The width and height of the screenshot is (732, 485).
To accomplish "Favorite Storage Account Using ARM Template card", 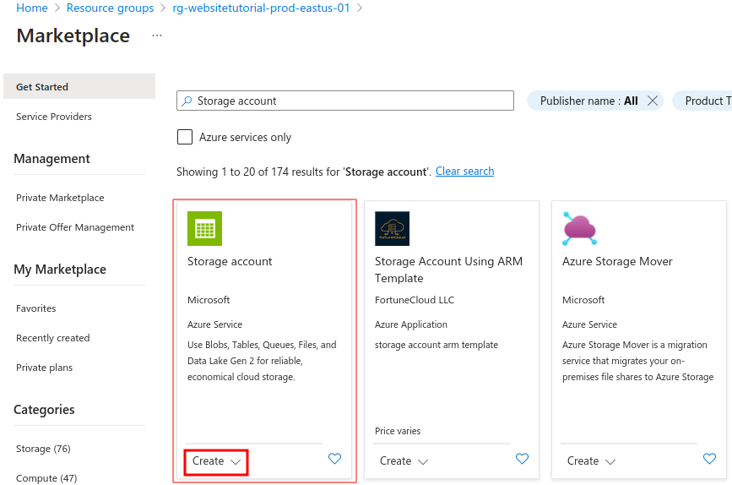I will (x=522, y=459).
